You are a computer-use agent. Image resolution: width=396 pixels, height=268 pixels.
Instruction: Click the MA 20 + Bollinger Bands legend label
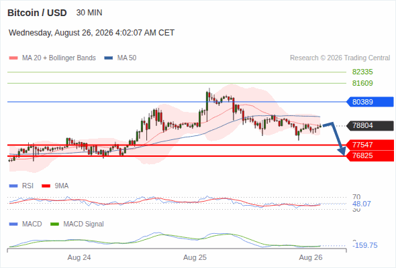coord(59,58)
